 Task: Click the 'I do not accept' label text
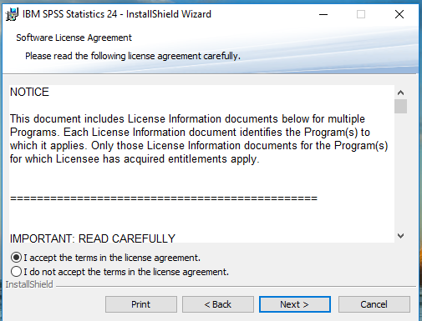click(126, 272)
